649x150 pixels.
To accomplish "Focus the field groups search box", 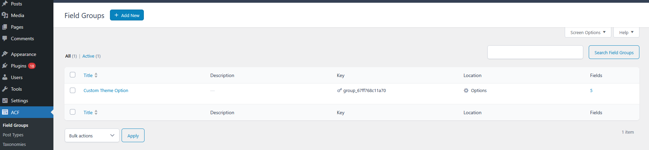I will point(535,52).
